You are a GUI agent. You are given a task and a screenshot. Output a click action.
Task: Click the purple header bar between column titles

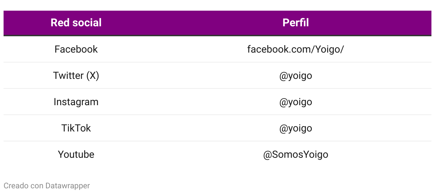click(x=185, y=23)
